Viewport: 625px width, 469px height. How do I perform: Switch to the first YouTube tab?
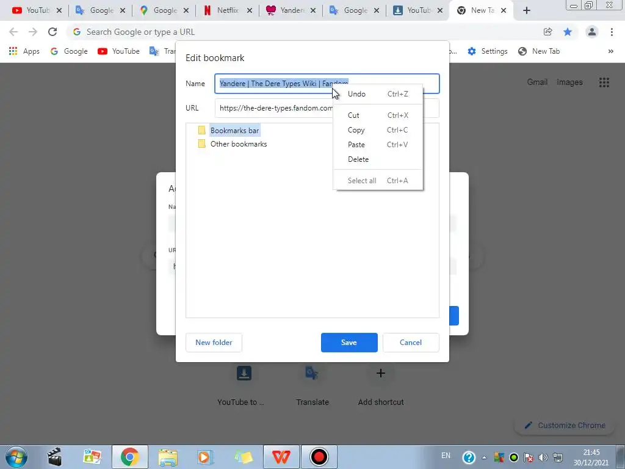point(37,10)
